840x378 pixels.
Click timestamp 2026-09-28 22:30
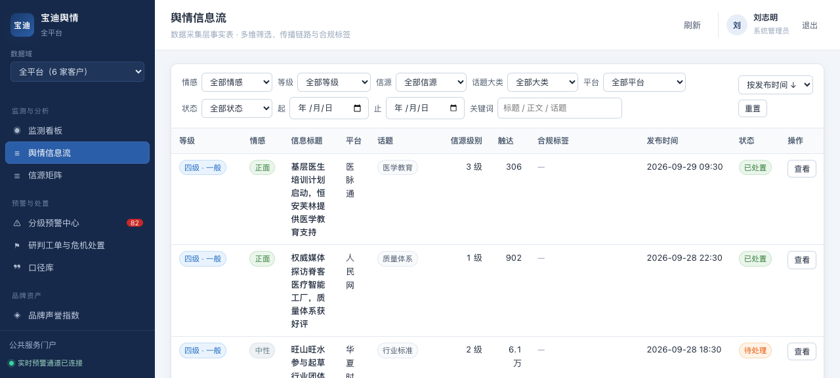pyautogui.click(x=684, y=257)
